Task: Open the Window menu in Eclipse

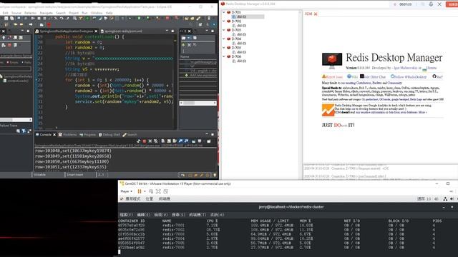Action: pyautogui.click(x=97, y=13)
